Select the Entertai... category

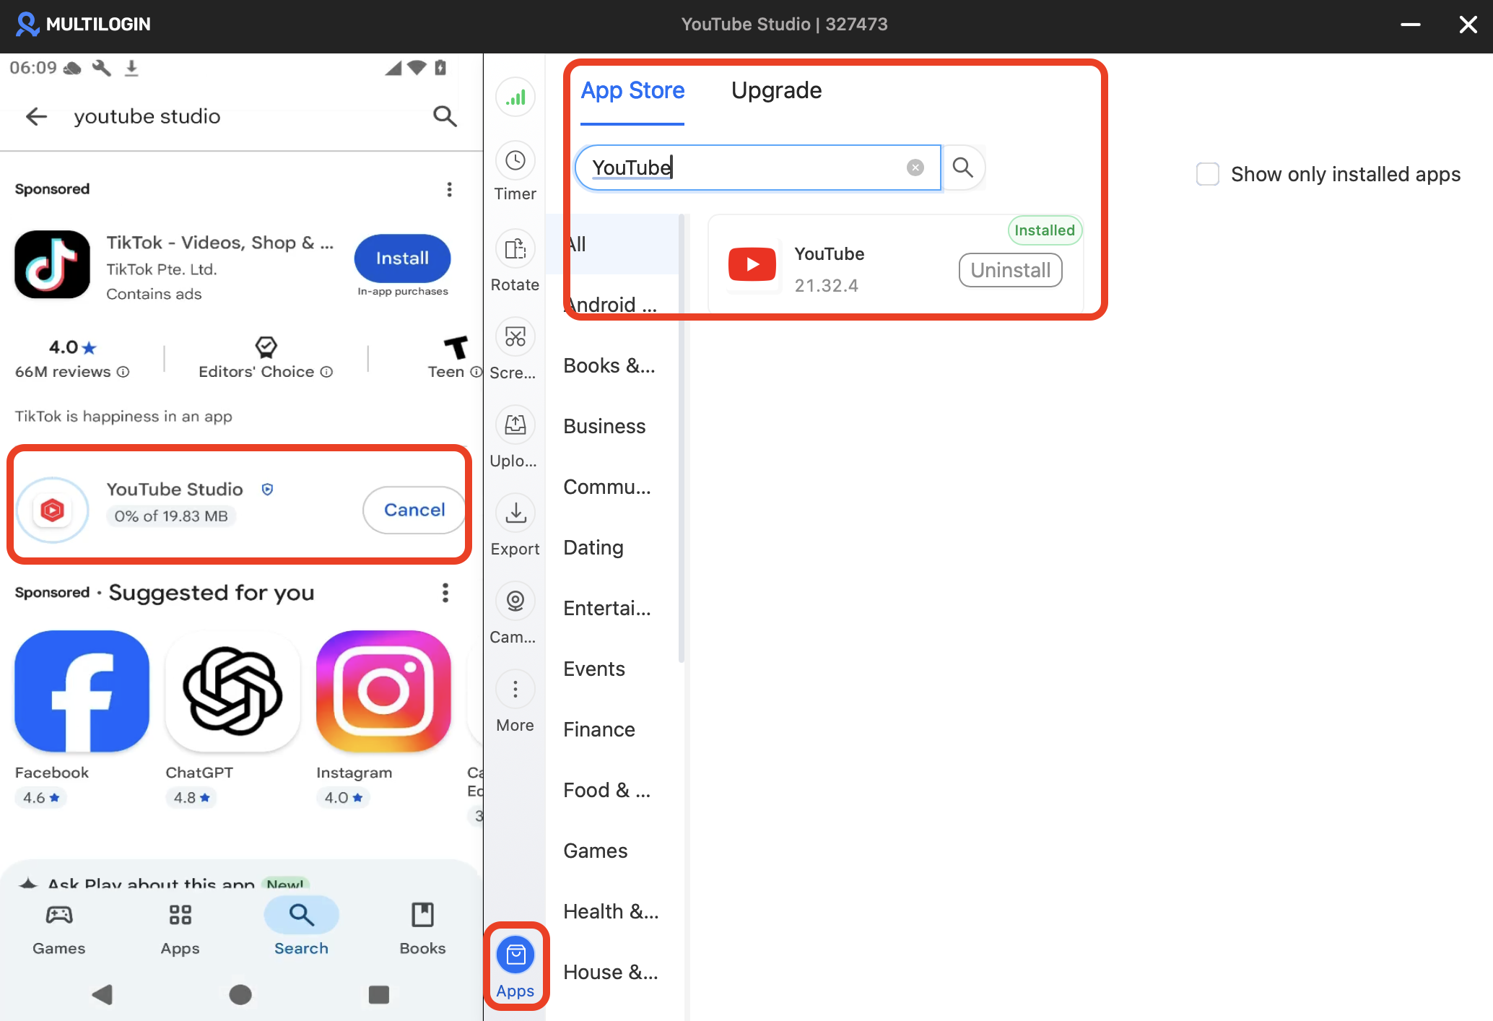(612, 608)
